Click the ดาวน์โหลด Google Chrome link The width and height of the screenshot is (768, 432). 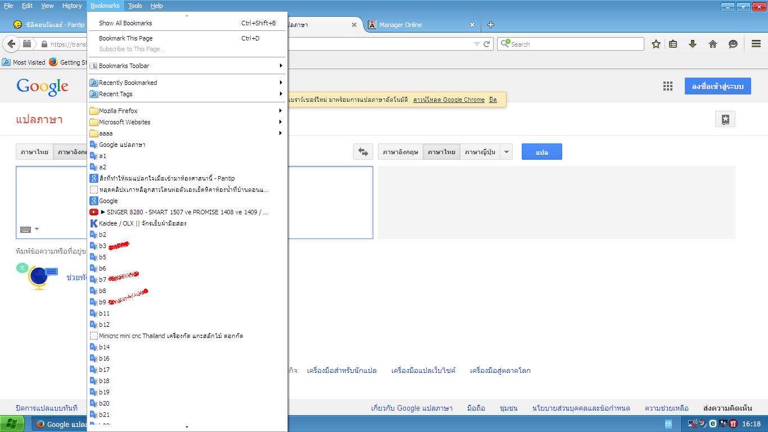click(x=449, y=100)
